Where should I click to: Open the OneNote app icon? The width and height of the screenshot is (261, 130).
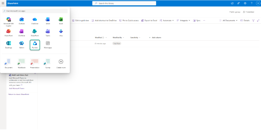point(22,32)
